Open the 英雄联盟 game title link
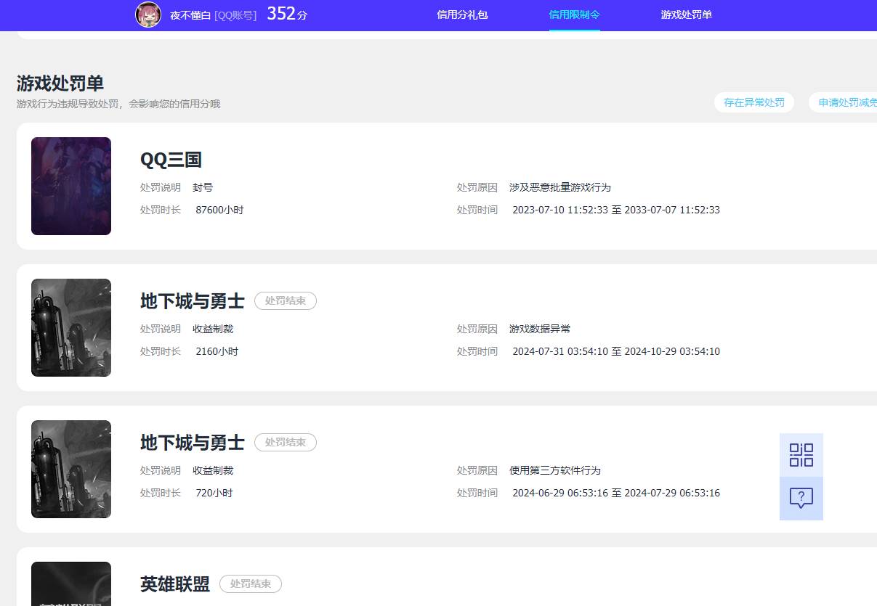The width and height of the screenshot is (877, 606). click(x=174, y=584)
